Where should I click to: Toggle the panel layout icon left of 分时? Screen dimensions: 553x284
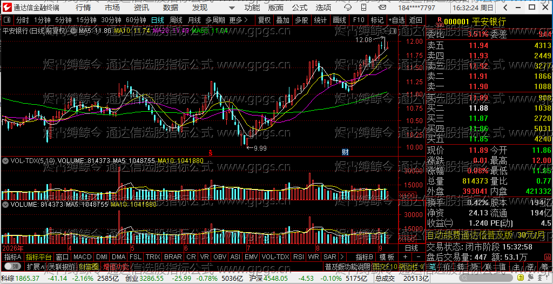click(x=7, y=20)
